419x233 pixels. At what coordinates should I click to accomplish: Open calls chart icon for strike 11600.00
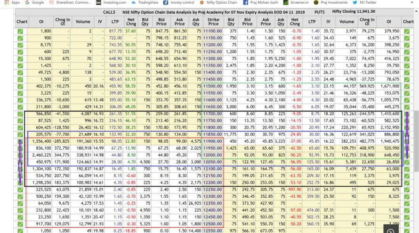coord(20,100)
